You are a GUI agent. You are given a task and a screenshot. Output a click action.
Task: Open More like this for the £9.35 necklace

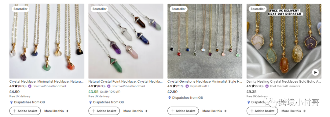click(294, 111)
